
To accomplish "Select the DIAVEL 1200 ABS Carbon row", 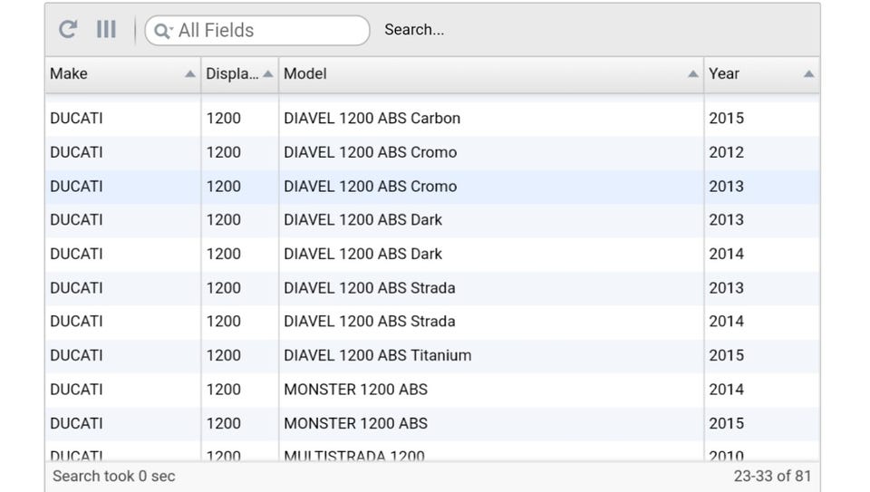I will (372, 119).
